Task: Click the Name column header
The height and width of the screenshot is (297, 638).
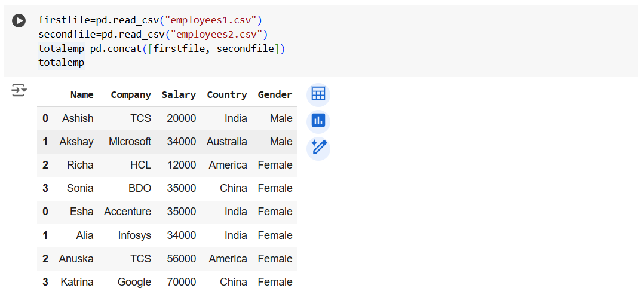Action: (x=82, y=94)
